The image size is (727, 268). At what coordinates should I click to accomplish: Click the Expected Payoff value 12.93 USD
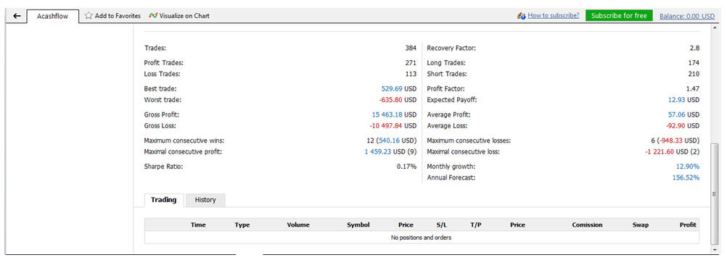coord(684,100)
